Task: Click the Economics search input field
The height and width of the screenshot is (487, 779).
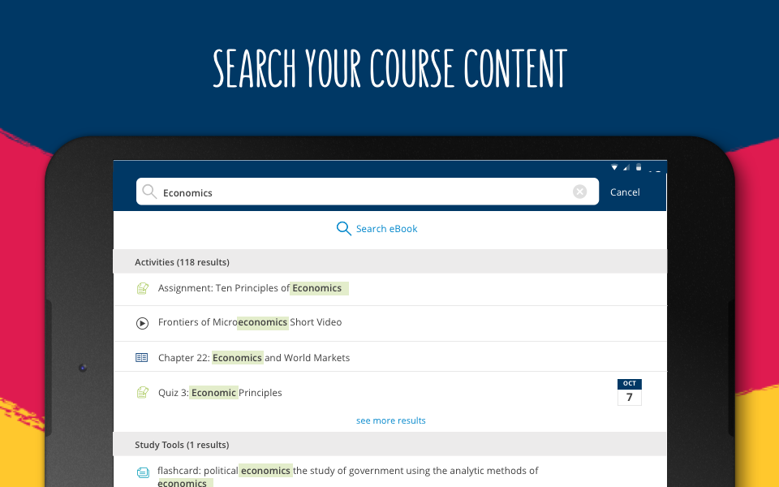Action: point(367,192)
